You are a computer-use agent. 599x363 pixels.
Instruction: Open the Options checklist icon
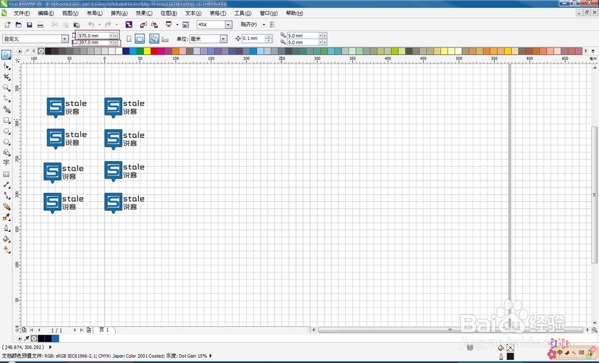[273, 25]
